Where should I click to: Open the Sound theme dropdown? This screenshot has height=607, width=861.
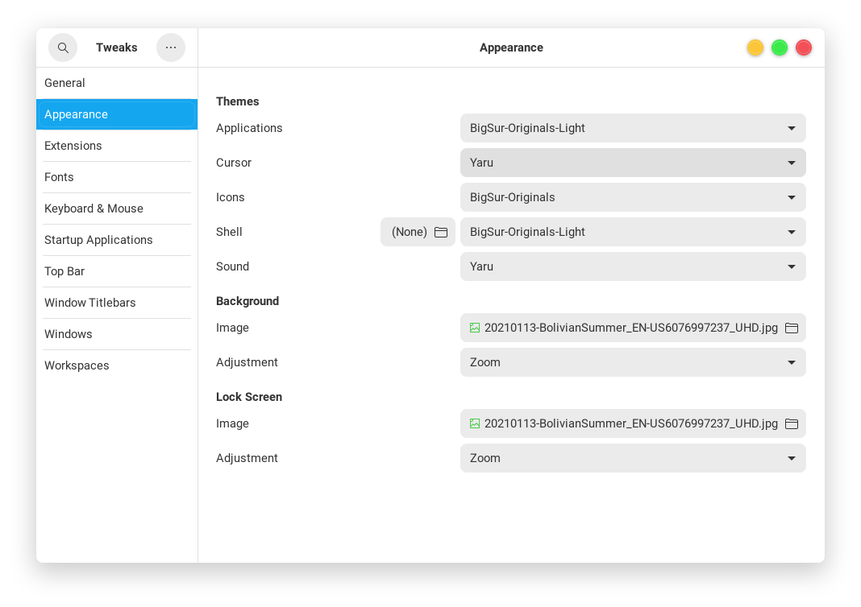click(633, 266)
